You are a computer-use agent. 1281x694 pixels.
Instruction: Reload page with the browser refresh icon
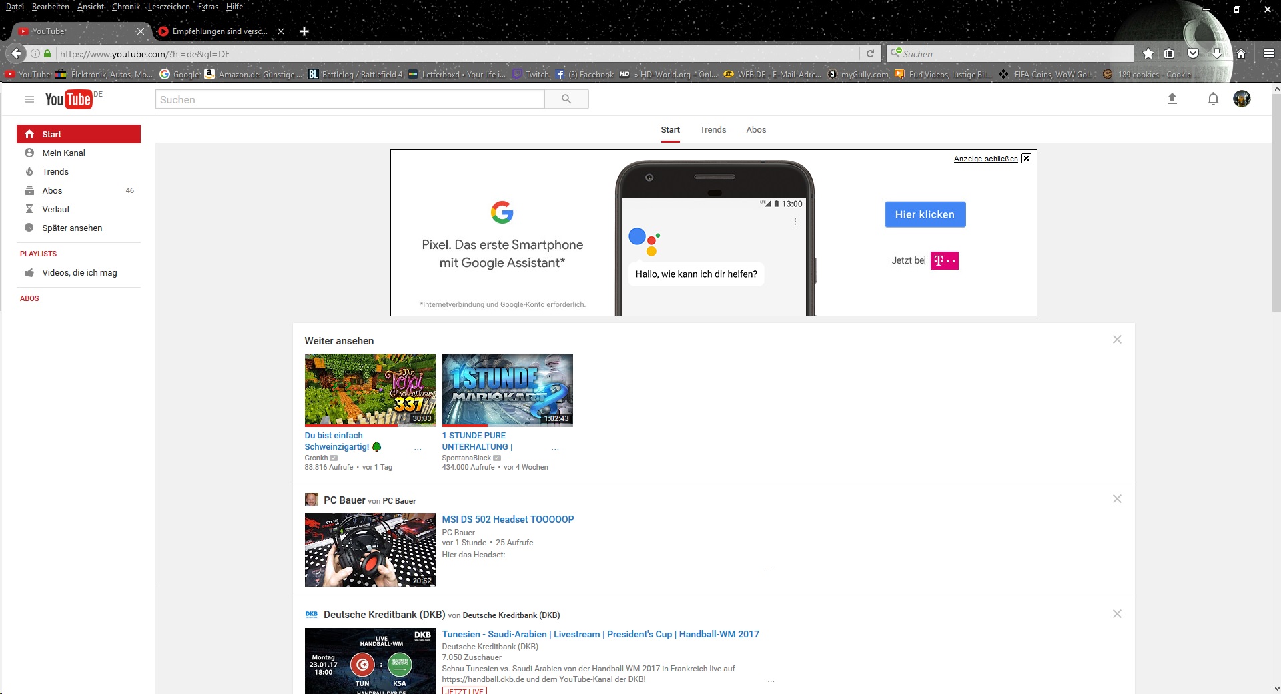point(870,54)
